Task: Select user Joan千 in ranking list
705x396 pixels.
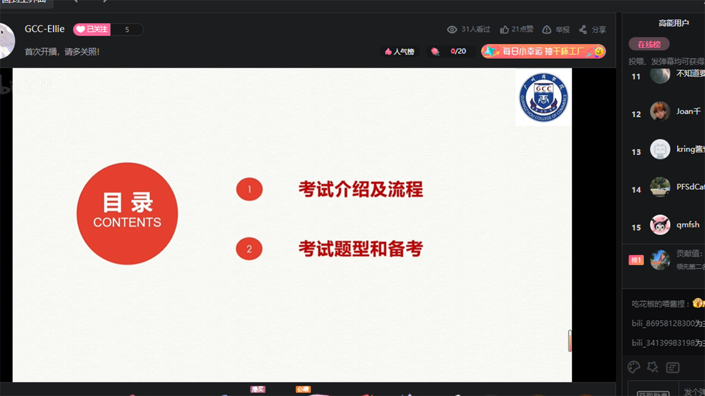Action: point(688,111)
